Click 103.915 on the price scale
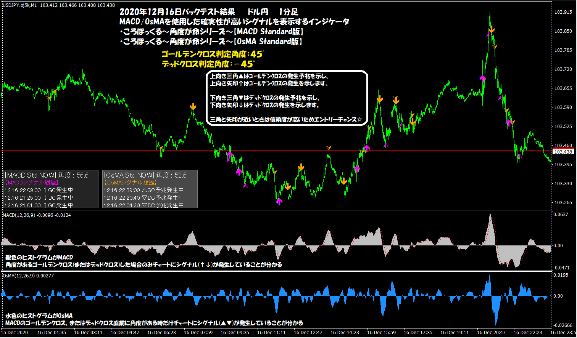577x338 pixels. 563,12
